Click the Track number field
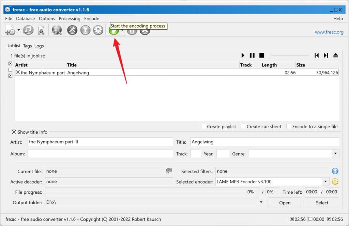349x226 pixels. [196, 154]
